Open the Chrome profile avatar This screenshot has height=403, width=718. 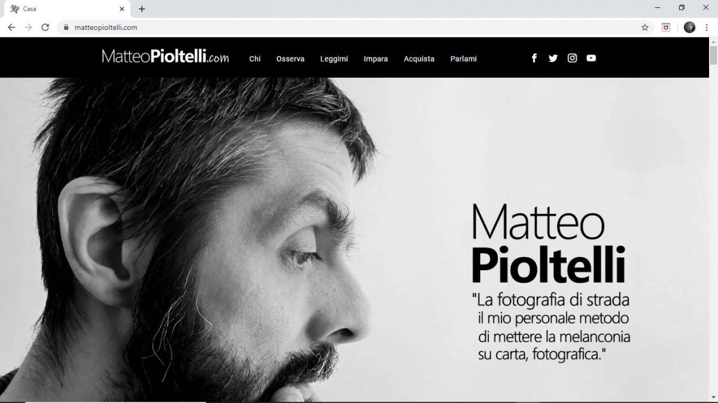point(690,27)
